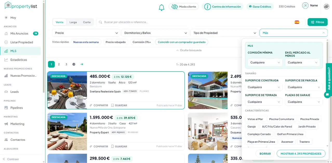Viewport: 332px width, 163px height.
Task: Collapse sidebar with Contraer
Action: (x=11, y=159)
